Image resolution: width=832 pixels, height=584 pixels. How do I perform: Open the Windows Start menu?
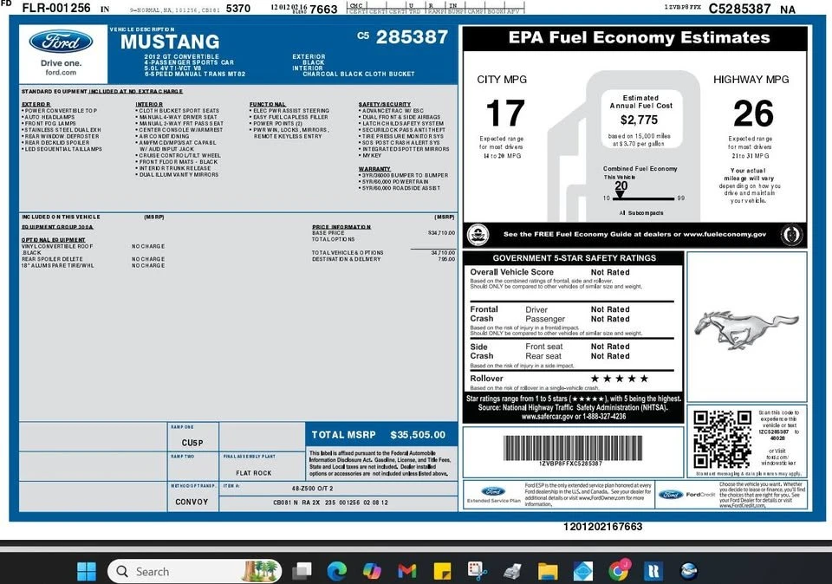point(87,571)
